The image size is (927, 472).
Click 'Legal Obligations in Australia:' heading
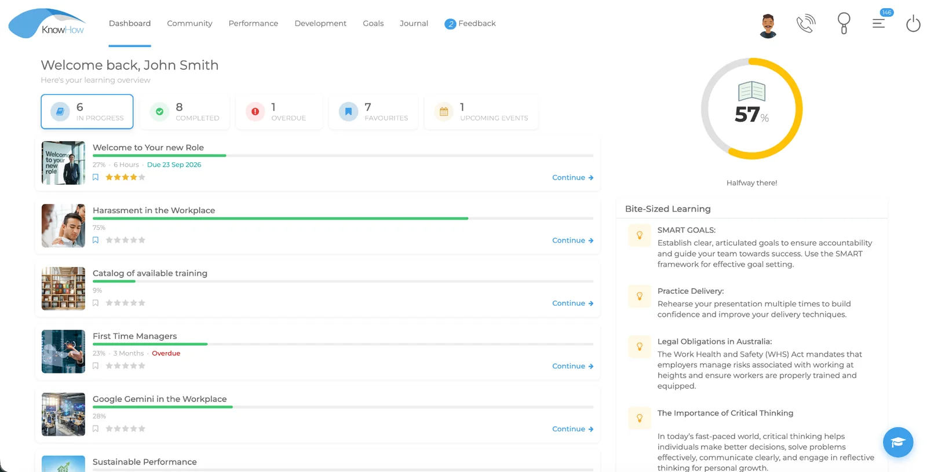pos(714,342)
